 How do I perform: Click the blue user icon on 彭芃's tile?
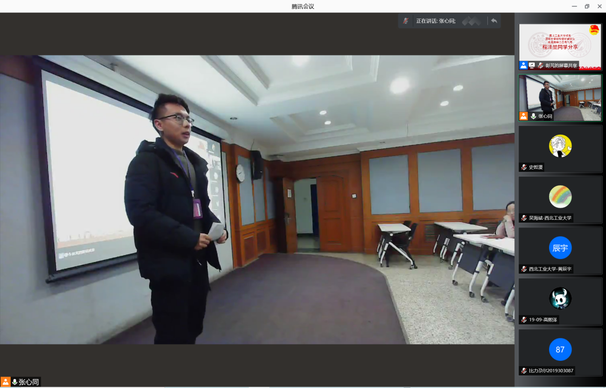click(x=524, y=65)
